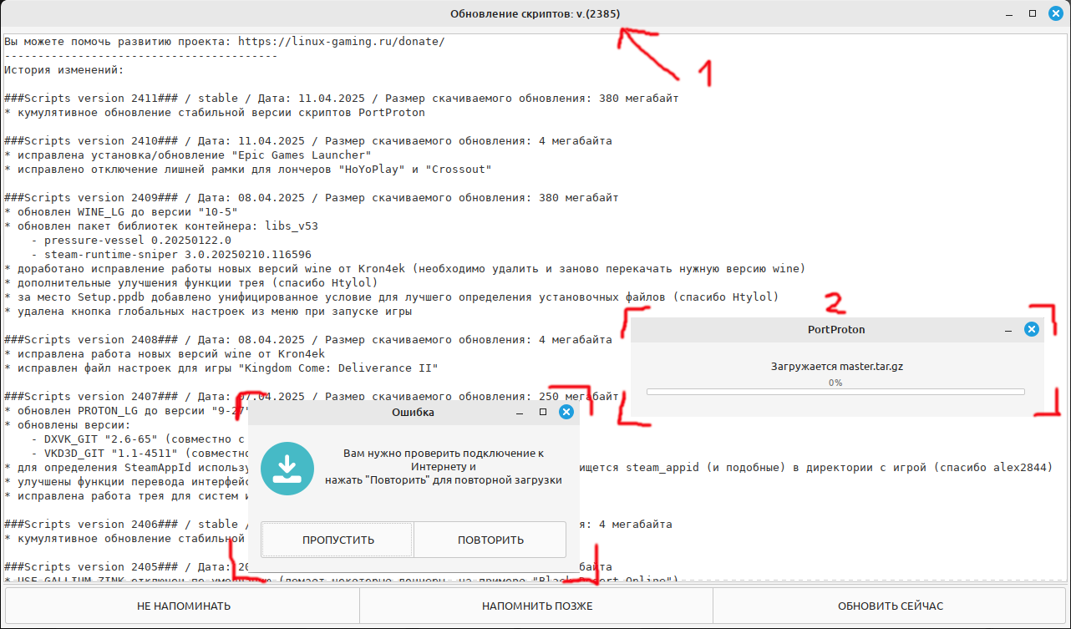Click the Scripts version 2409 heading line
Image resolution: width=1071 pixels, height=629 pixels.
tap(312, 198)
